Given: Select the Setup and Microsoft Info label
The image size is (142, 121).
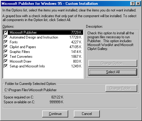Looking at the screenshot, I should point(27,66).
